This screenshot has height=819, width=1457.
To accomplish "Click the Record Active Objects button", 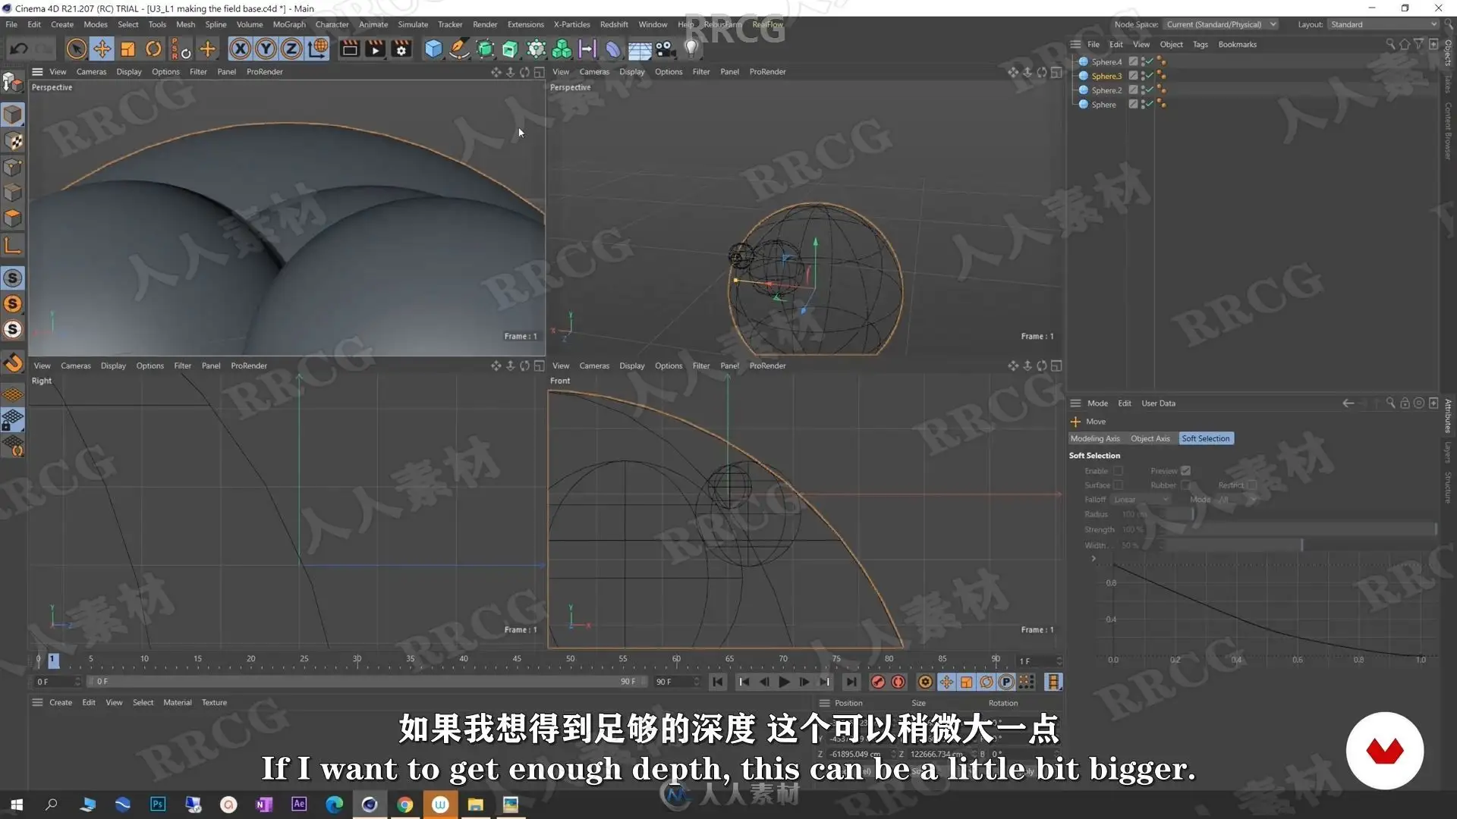I will tap(878, 682).
